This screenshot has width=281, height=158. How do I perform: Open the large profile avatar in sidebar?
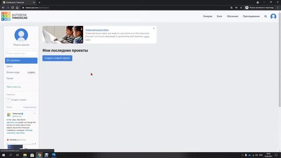[21, 35]
